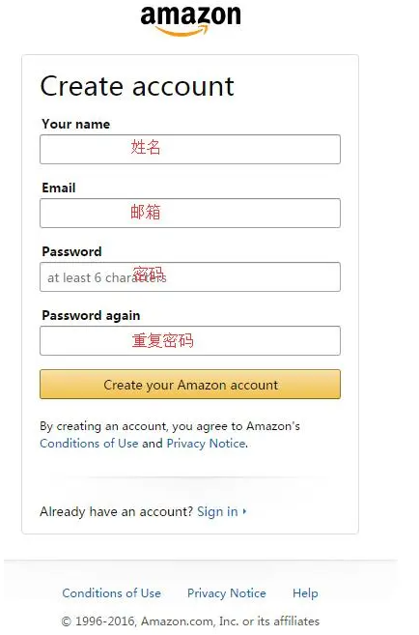
Task: Click the Password field with placeholder text
Action: click(x=190, y=277)
